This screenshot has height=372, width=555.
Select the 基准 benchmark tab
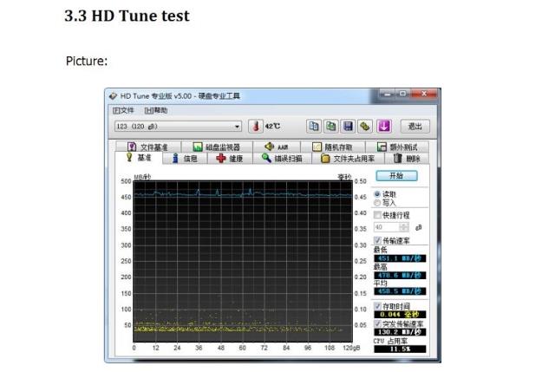pos(139,158)
